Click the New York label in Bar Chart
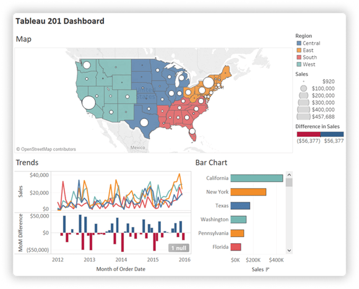 click(217, 192)
